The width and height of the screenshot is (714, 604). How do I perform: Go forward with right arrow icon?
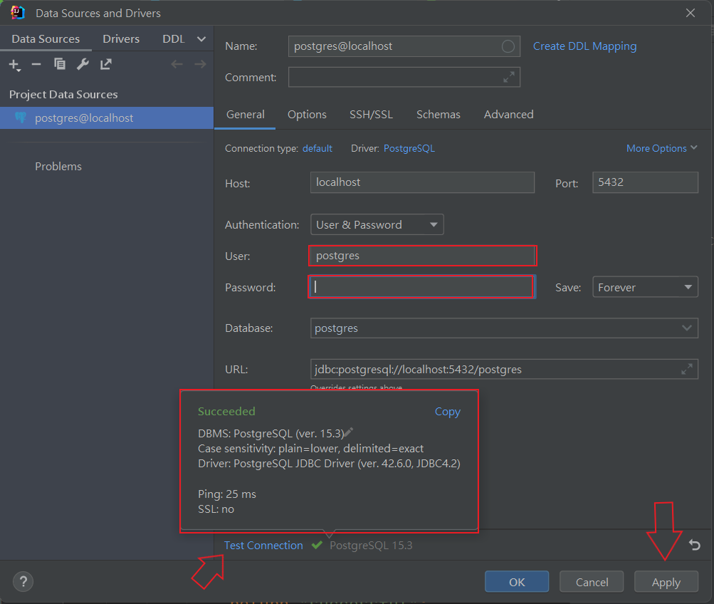click(x=200, y=64)
